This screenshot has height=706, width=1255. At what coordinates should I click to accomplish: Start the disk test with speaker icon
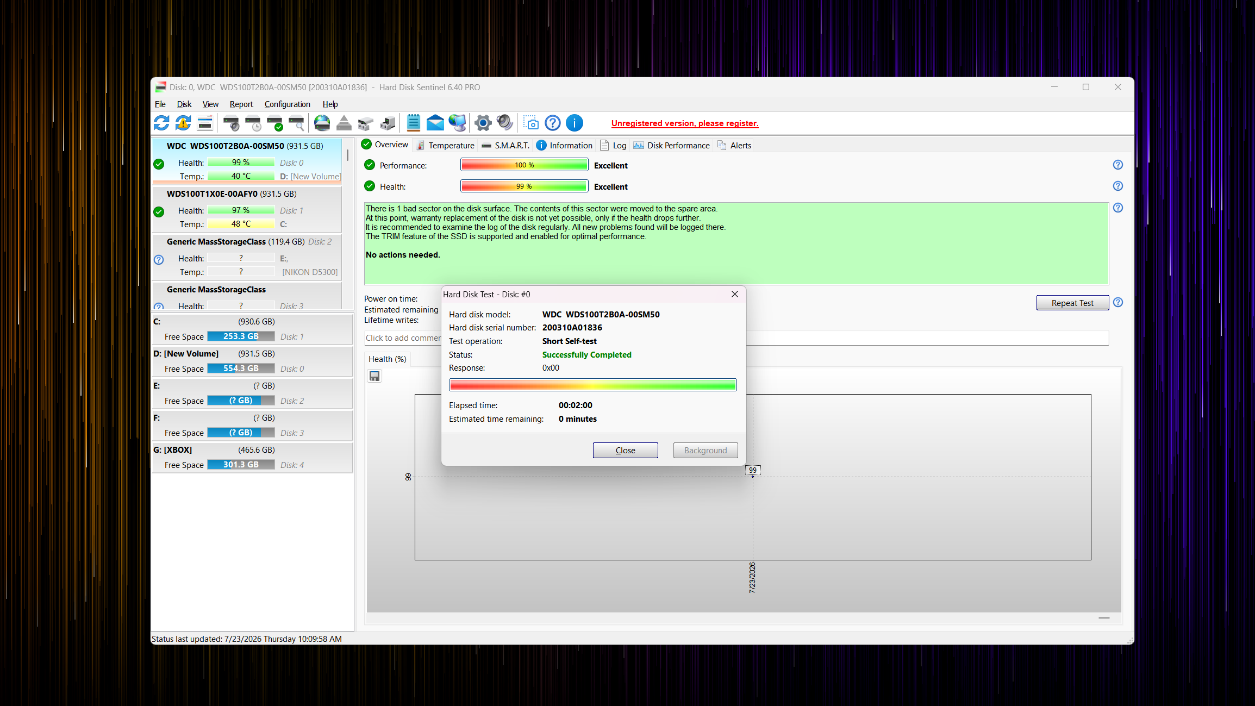pos(232,123)
